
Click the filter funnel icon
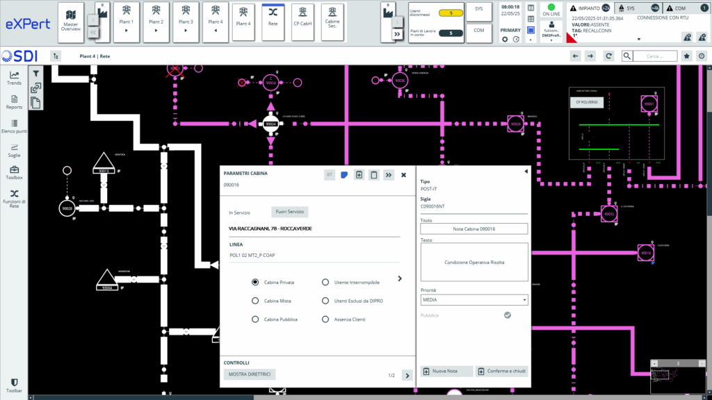tap(36, 72)
